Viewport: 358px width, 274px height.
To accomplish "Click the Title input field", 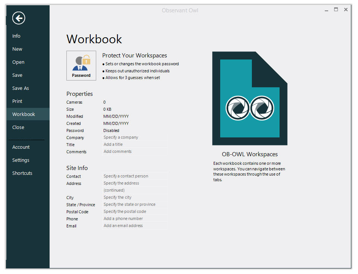I will point(135,144).
